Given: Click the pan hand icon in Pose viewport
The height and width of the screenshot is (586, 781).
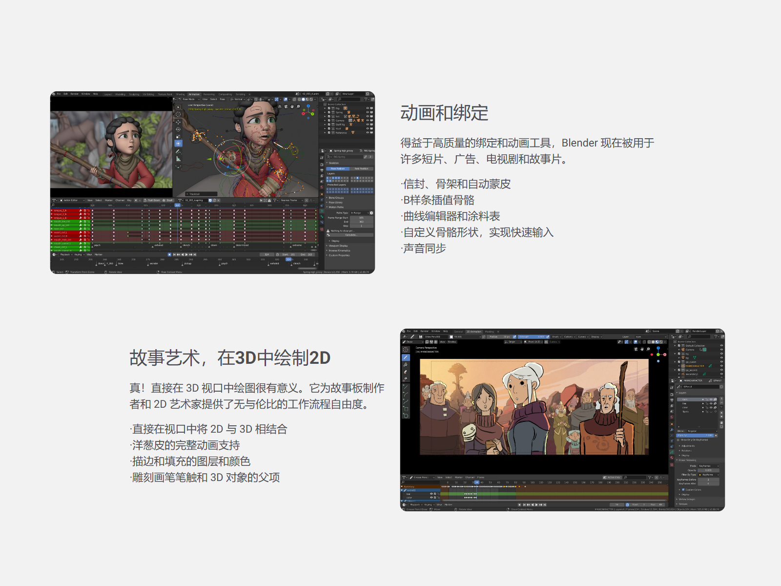Looking at the screenshot, I should click(x=292, y=106).
